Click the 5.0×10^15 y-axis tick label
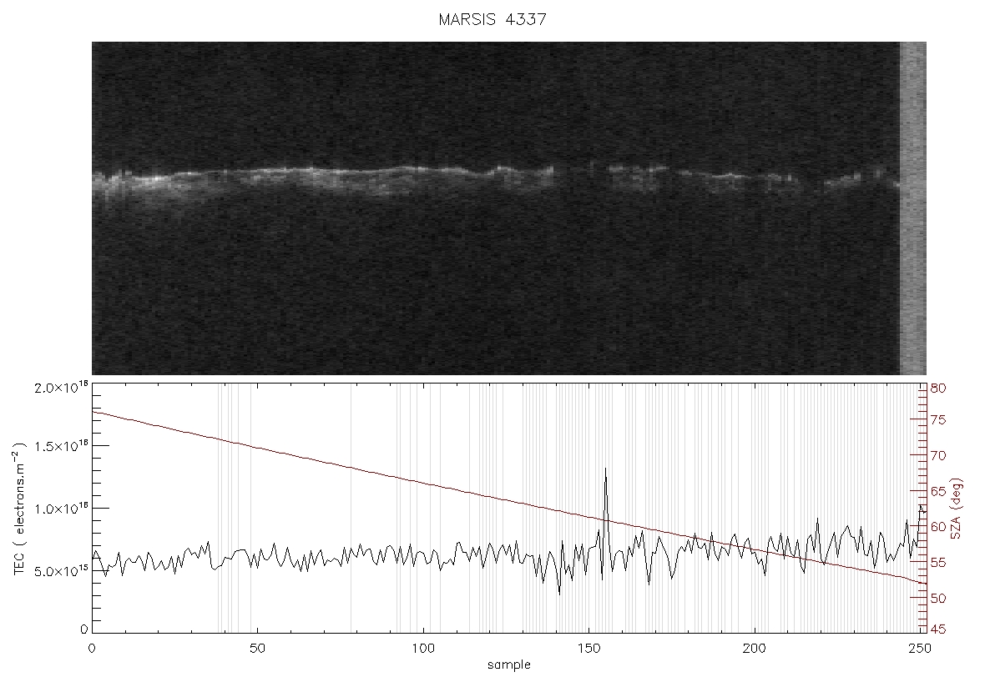This screenshot has width=985, height=692. tap(61, 571)
